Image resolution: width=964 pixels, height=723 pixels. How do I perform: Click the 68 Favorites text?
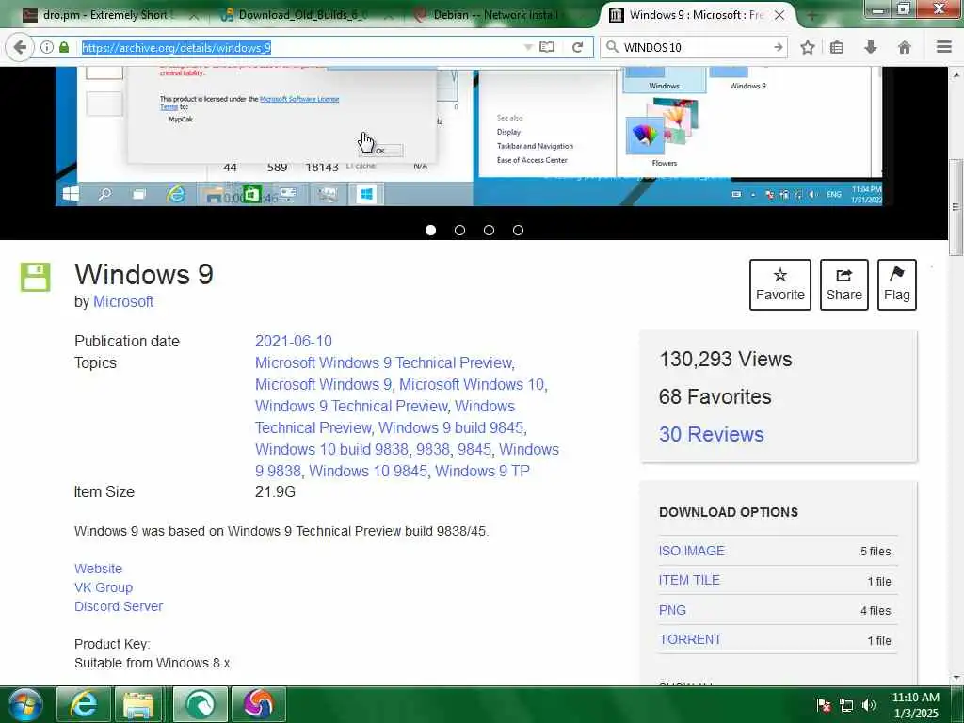point(715,396)
